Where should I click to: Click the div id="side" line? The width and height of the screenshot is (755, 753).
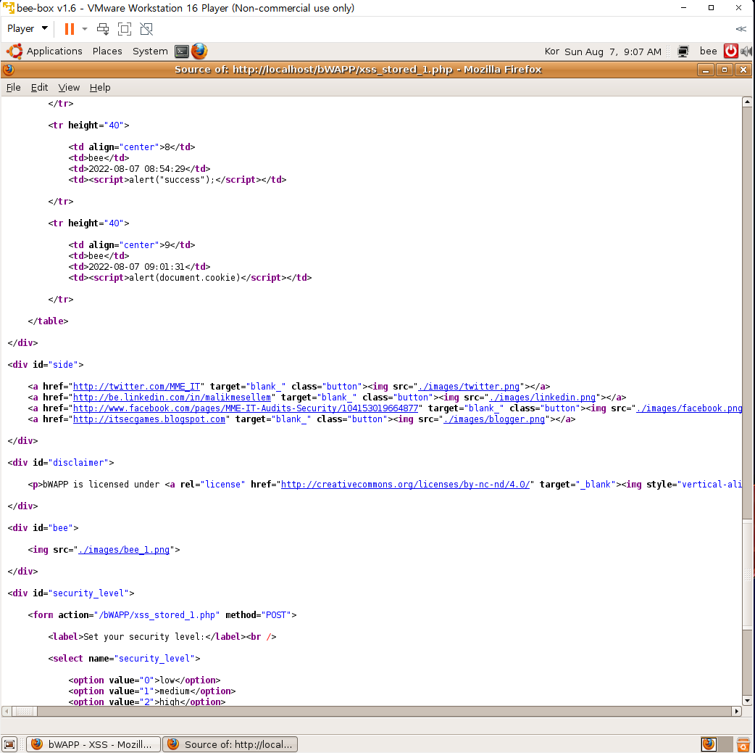(x=45, y=365)
